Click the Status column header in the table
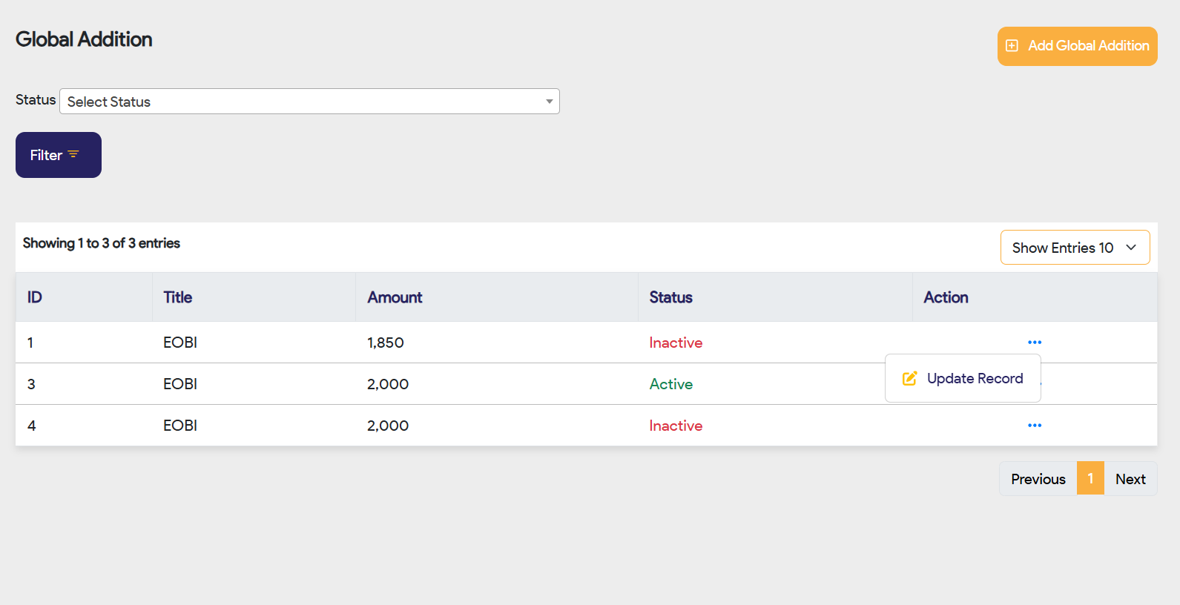This screenshot has width=1180, height=605. coord(670,297)
